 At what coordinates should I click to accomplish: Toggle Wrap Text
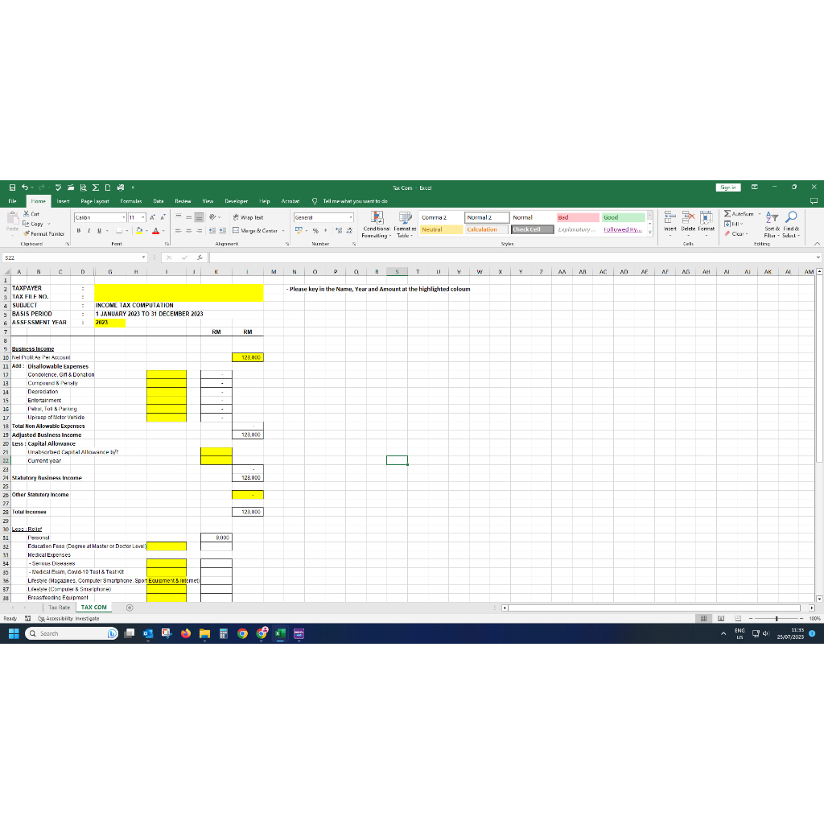click(x=248, y=217)
